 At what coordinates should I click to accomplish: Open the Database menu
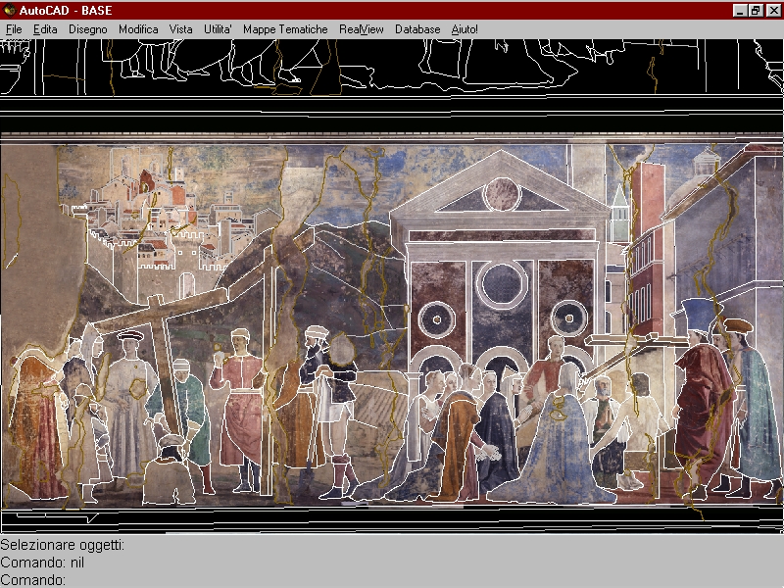click(x=417, y=29)
